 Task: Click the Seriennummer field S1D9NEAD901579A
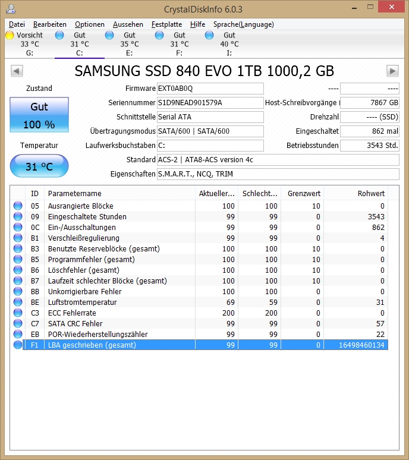[210, 103]
